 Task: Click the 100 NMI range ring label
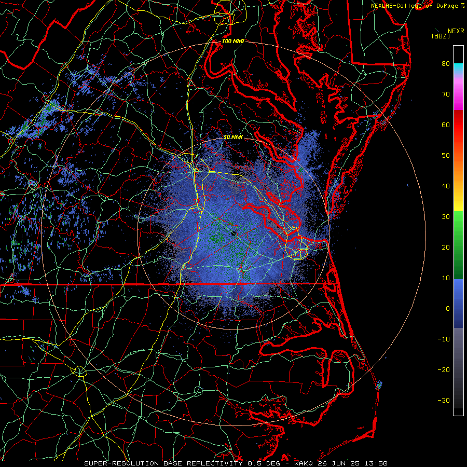click(233, 41)
